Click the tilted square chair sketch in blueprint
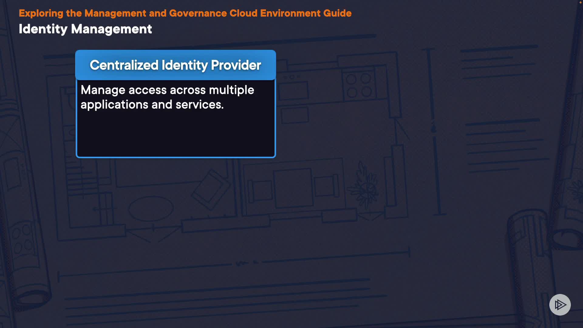This screenshot has height=328, width=583. tap(211, 190)
